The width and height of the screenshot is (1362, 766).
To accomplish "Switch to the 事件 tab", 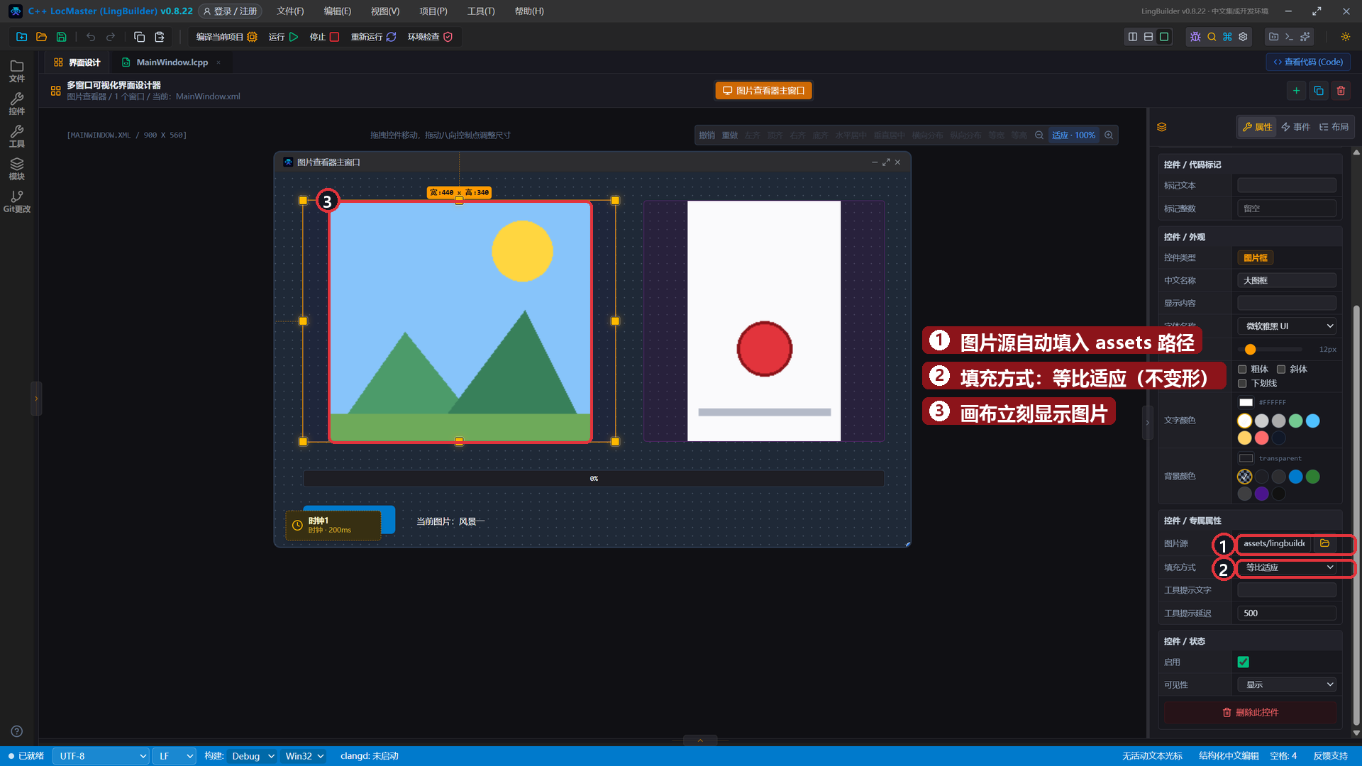I will point(1295,127).
